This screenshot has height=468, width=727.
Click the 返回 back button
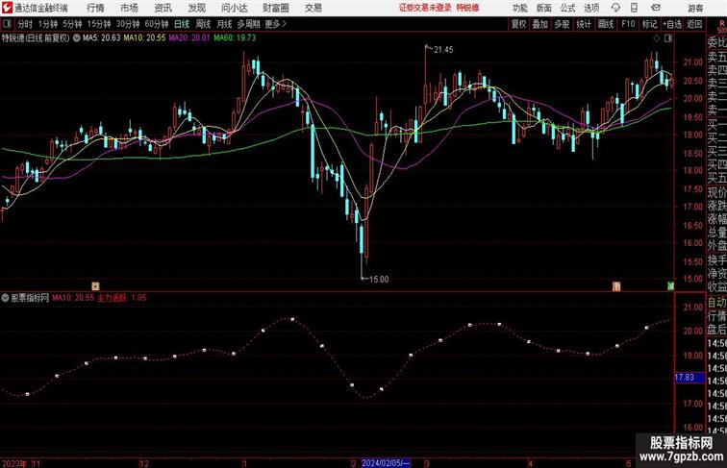(x=694, y=24)
